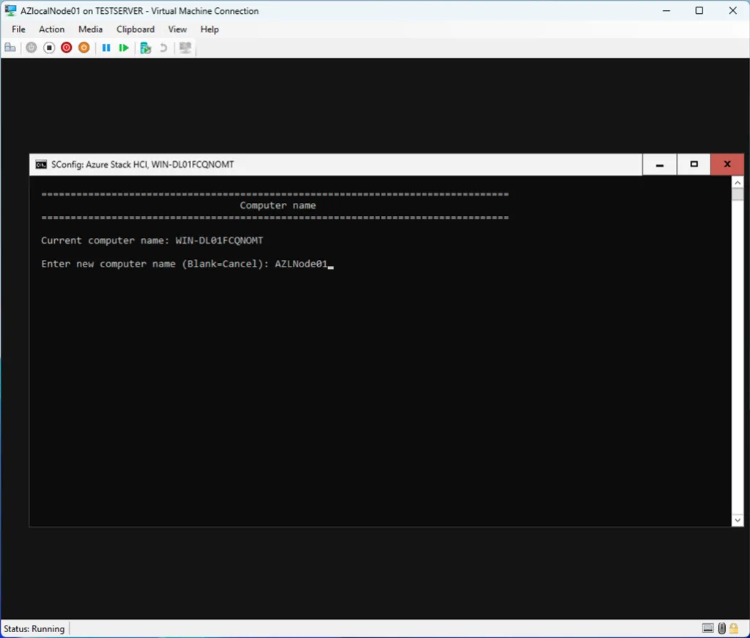Click the orange Save VM state icon
The width and height of the screenshot is (750, 638).
(x=83, y=48)
